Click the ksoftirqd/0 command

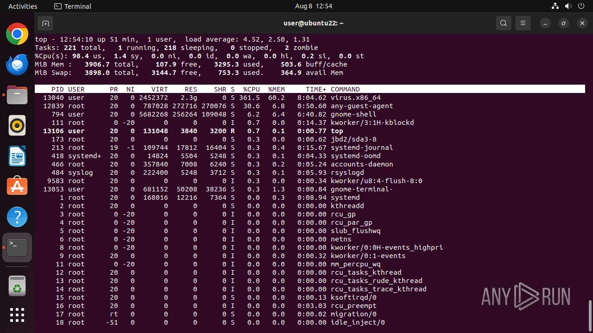[x=353, y=297]
